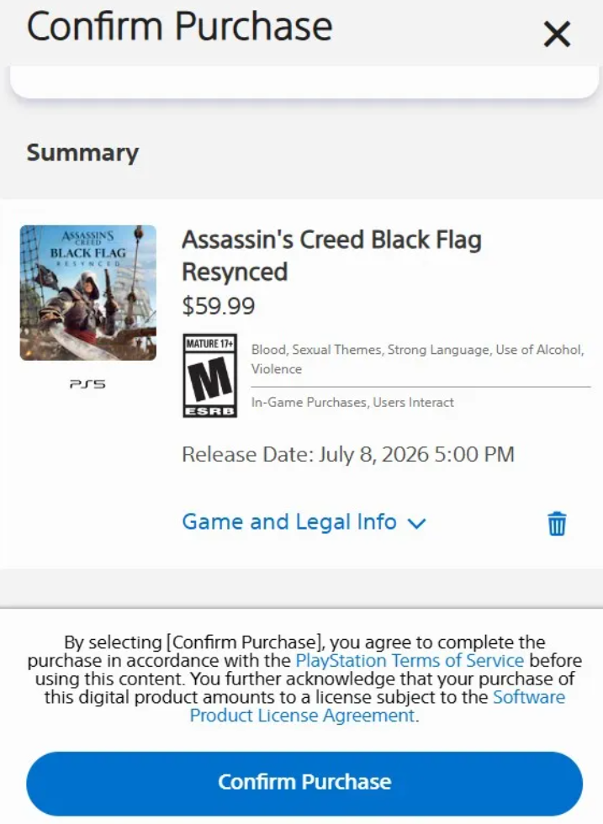Click the legal agreement paragraph starting "By selecting"
The image size is (603, 824).
pos(304,679)
